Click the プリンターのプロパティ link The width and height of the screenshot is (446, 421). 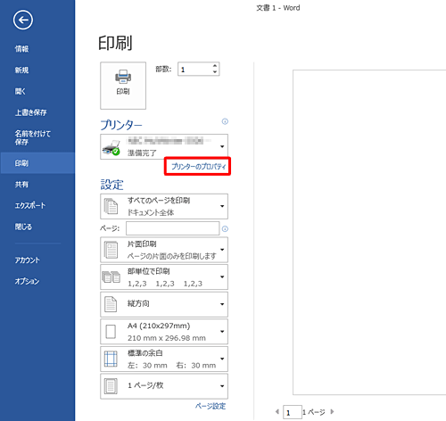[198, 167]
